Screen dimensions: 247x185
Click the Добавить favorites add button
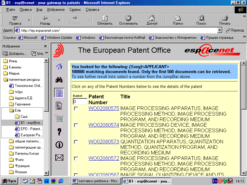pyautogui.click(x=15, y=53)
